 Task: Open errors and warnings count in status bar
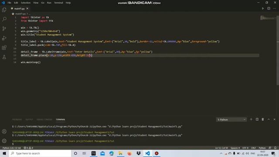click(x=28, y=148)
